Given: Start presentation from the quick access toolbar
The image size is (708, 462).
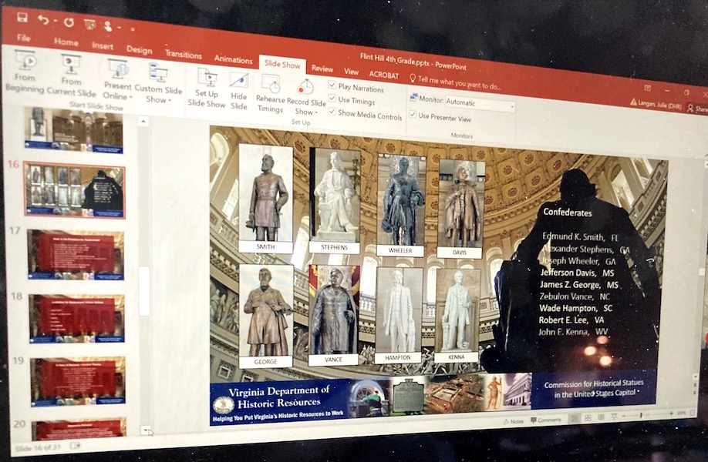Looking at the screenshot, I should coord(90,24).
